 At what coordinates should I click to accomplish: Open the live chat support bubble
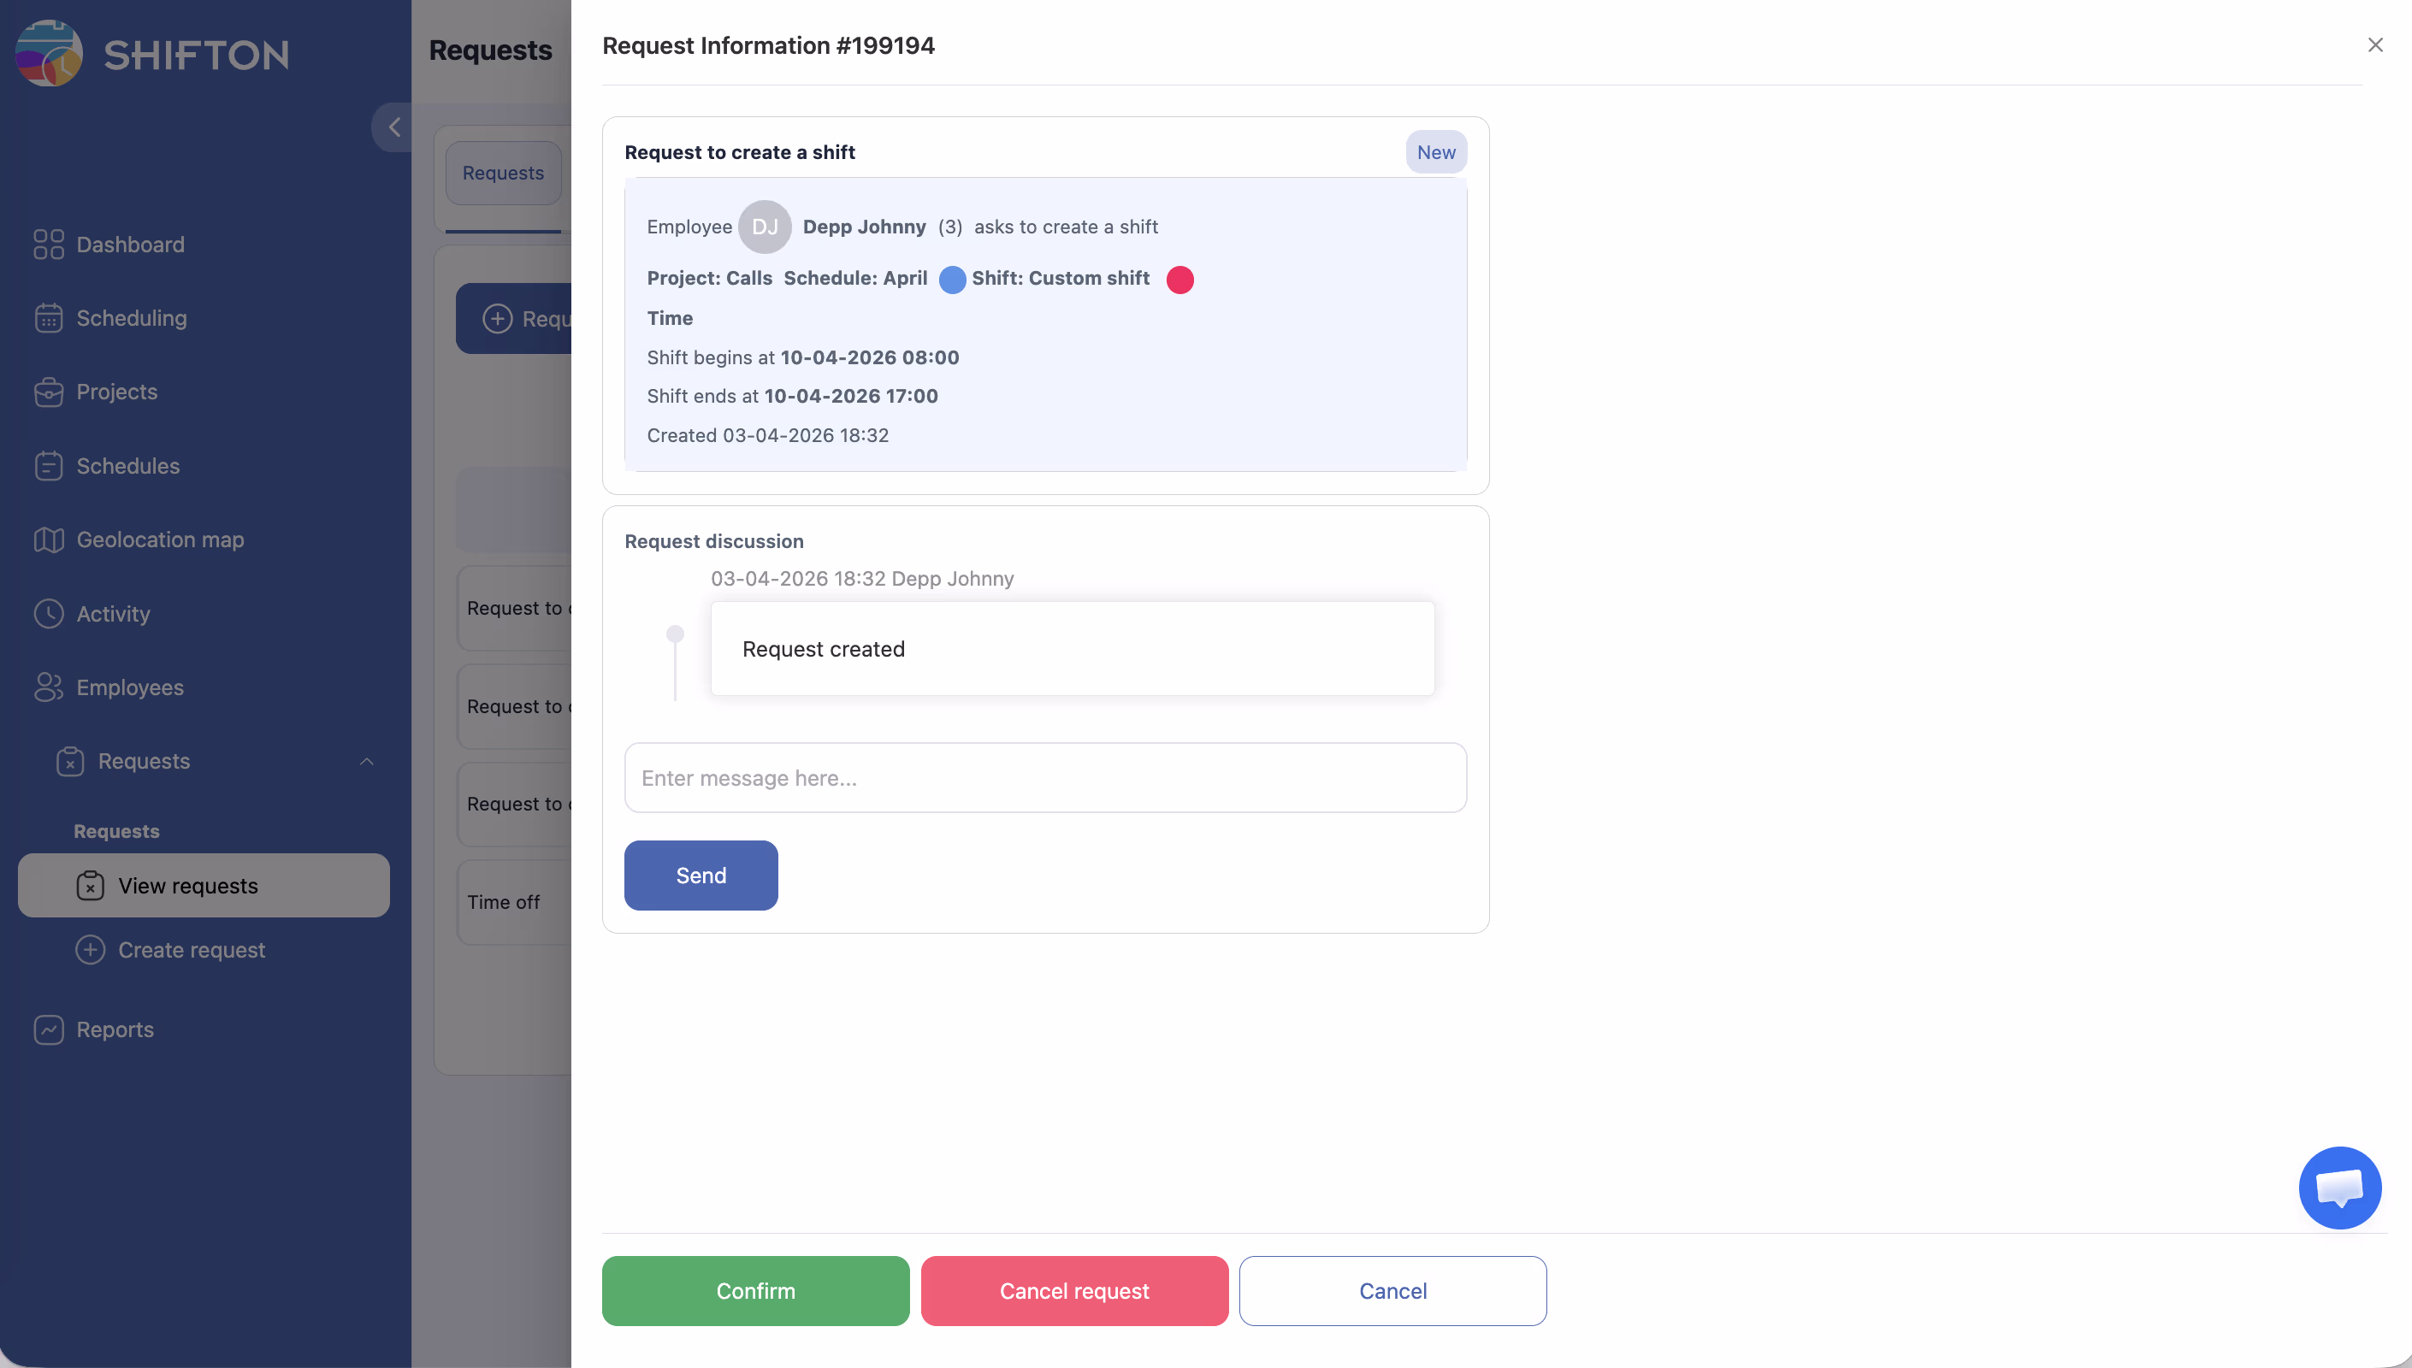pos(2338,1188)
